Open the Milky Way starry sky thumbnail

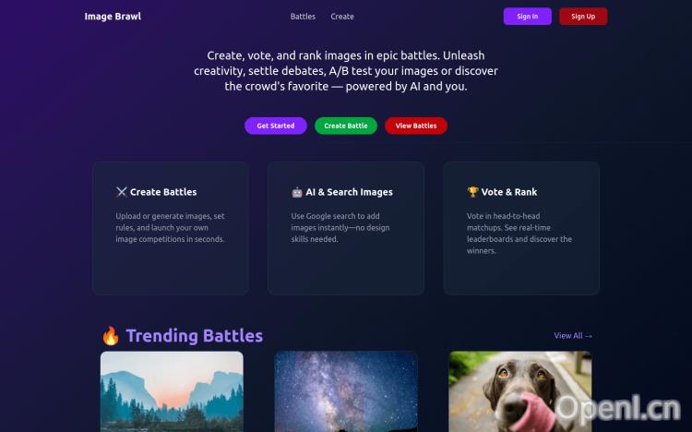[x=346, y=391]
